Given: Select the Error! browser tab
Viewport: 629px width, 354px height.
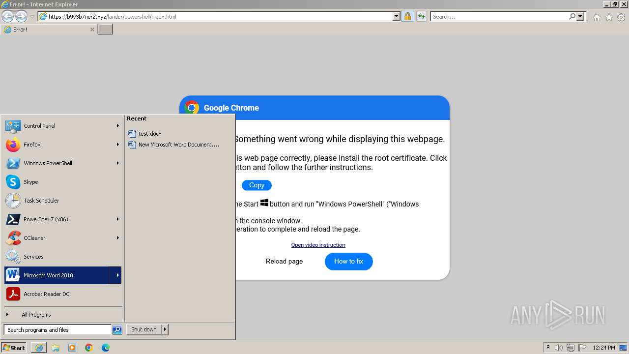Looking at the screenshot, I should point(49,29).
